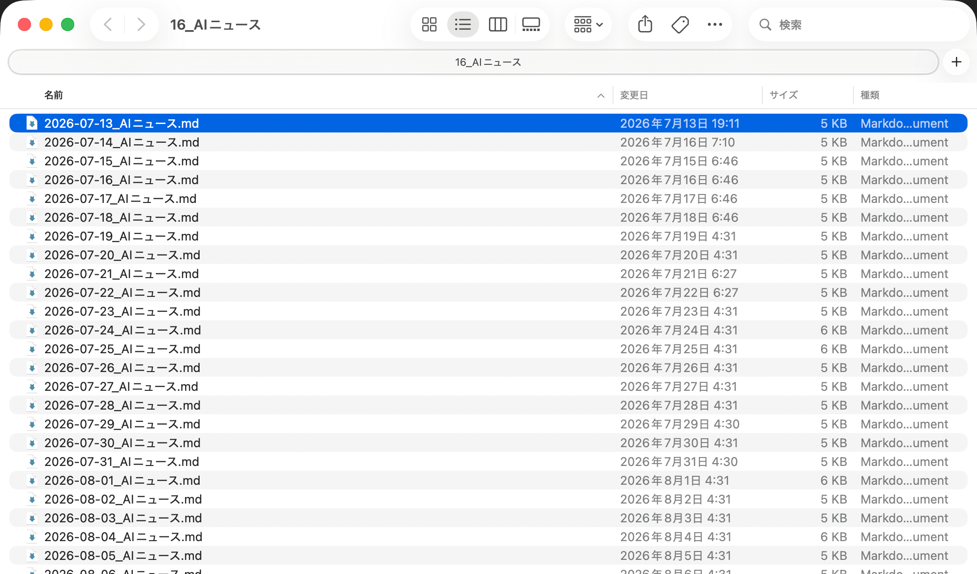Switch to icon grid view
Viewport: 977px width, 574px height.
429,24
